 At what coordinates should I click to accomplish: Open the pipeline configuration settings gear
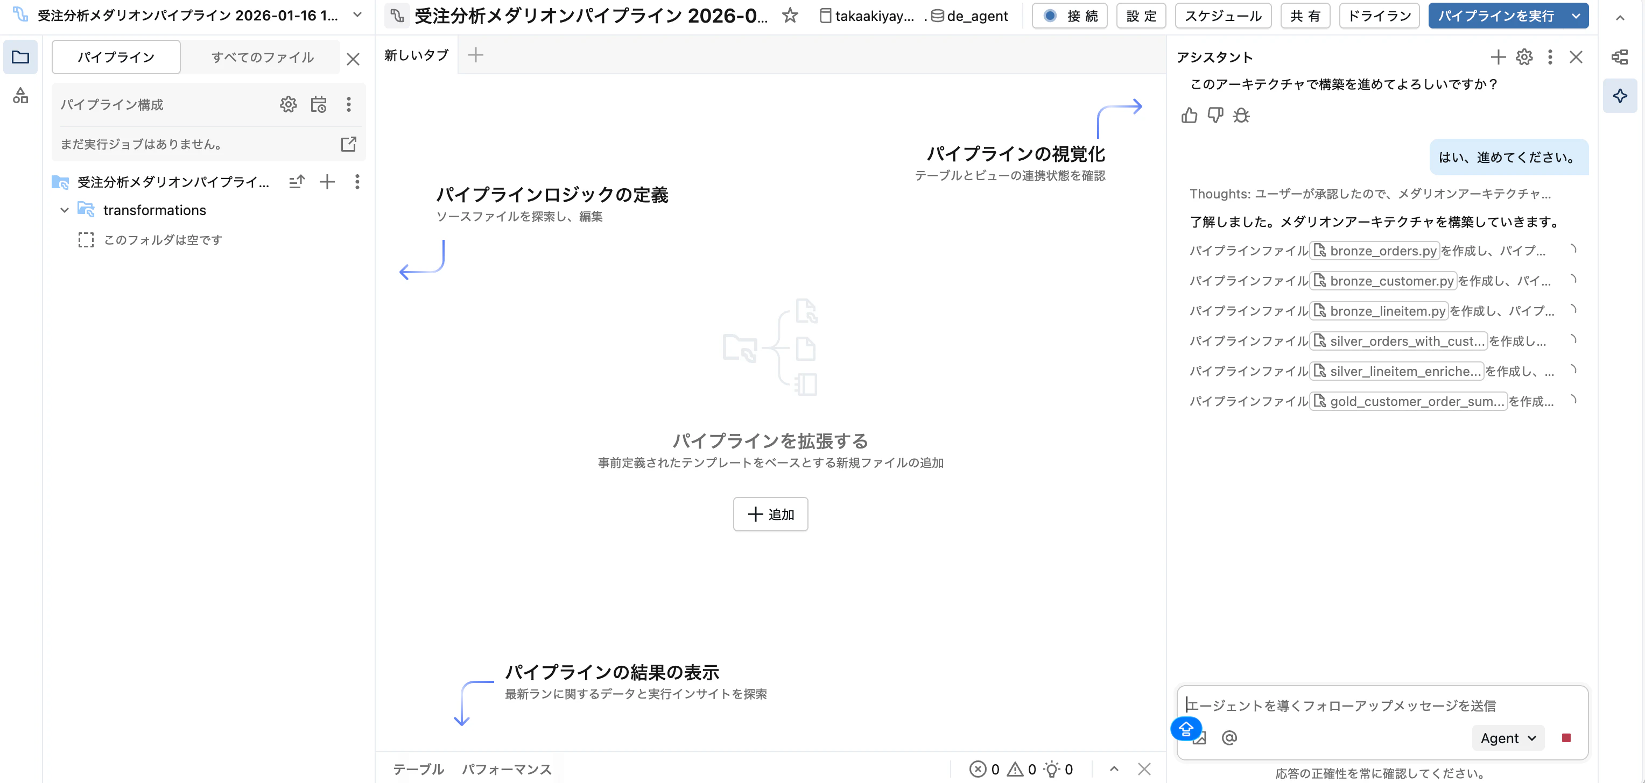(289, 104)
